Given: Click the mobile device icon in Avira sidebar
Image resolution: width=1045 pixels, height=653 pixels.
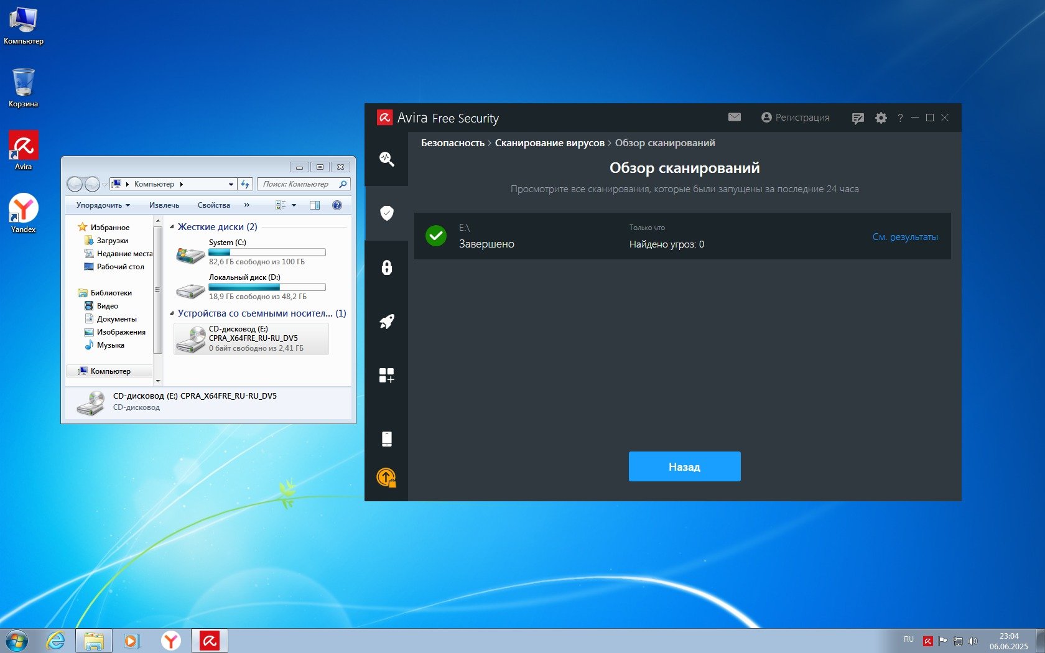Looking at the screenshot, I should pos(386,438).
